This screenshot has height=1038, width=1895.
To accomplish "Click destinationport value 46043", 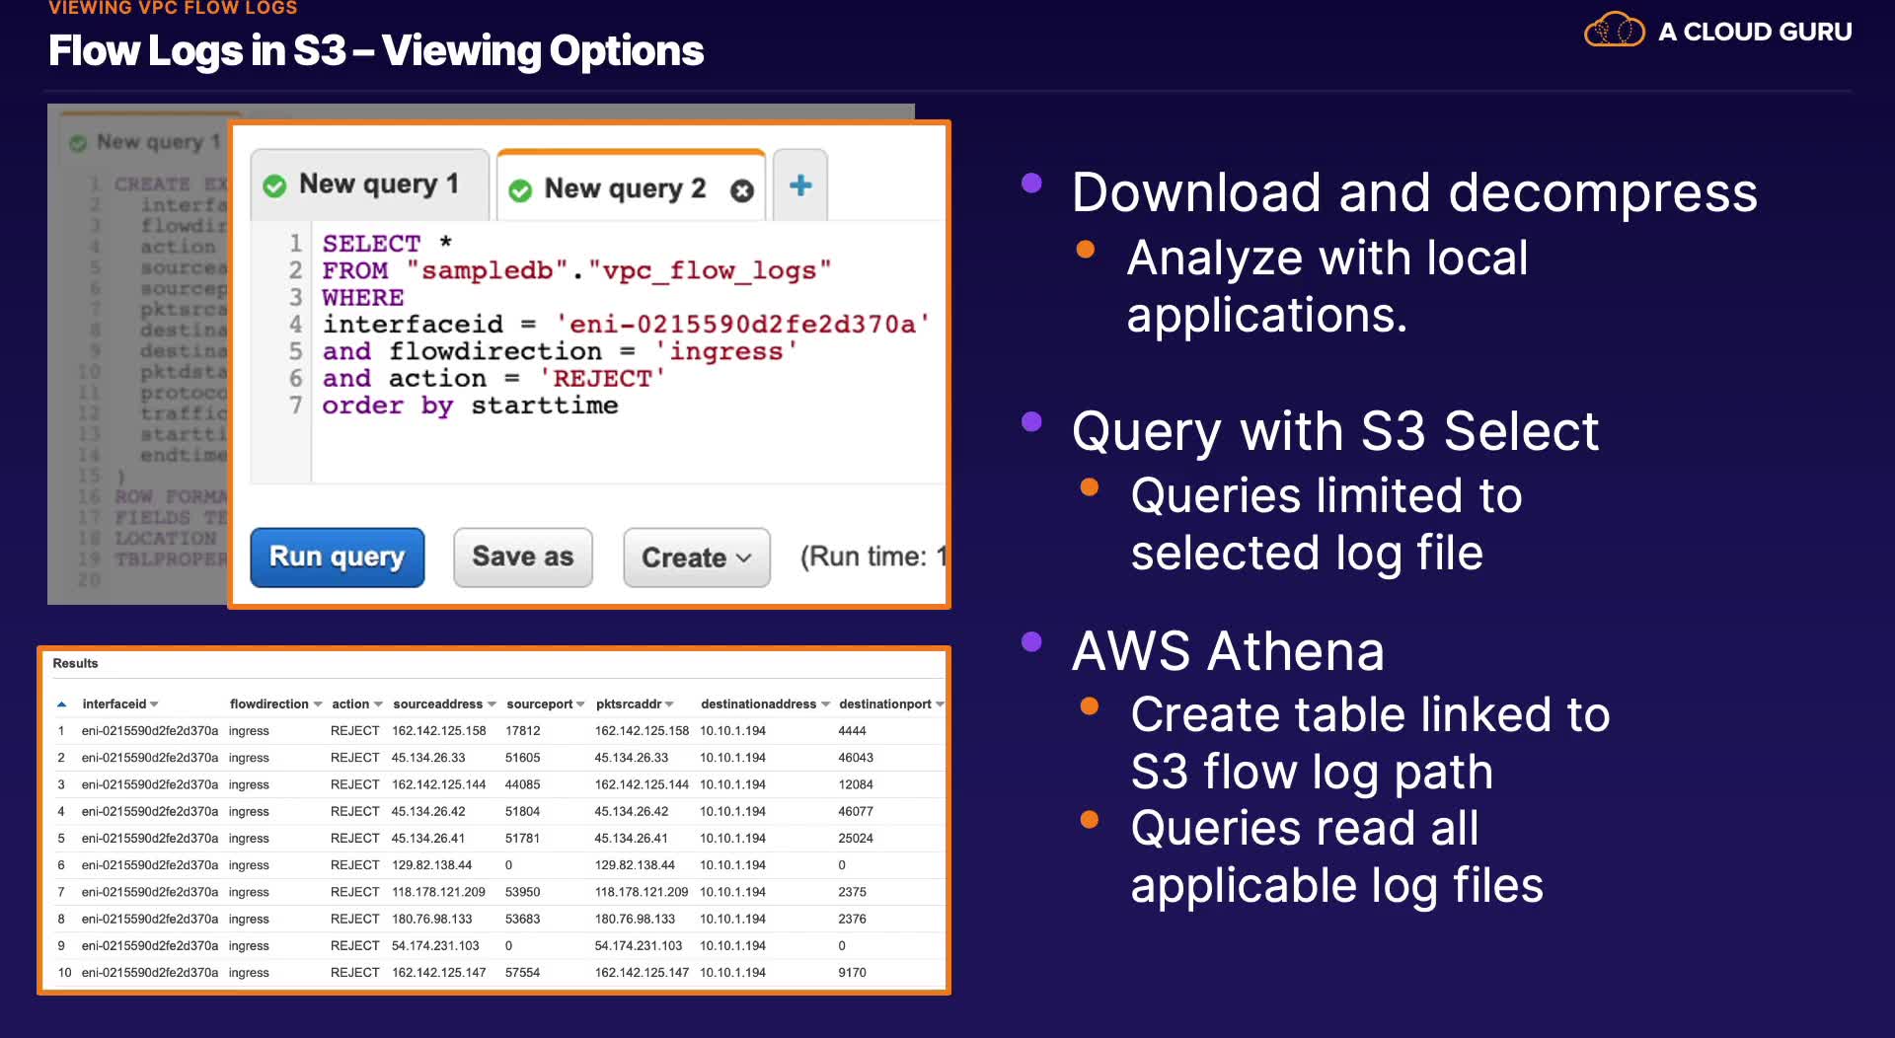I will [x=856, y=758].
